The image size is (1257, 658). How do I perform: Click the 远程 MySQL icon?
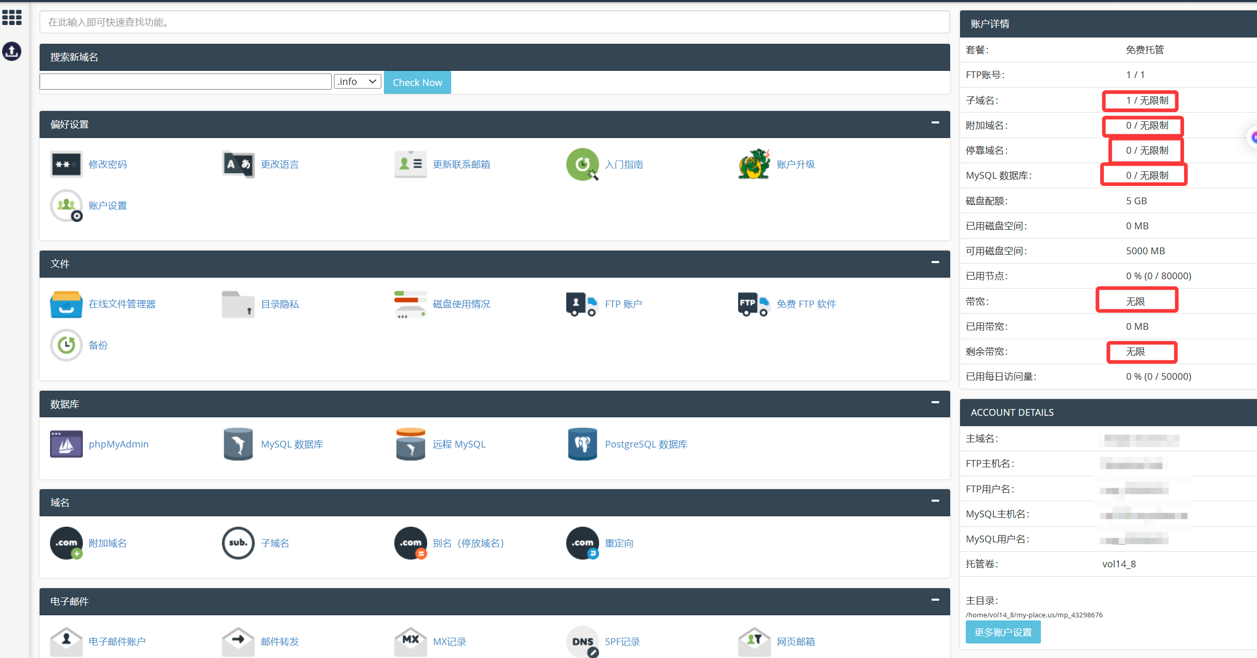coord(410,444)
